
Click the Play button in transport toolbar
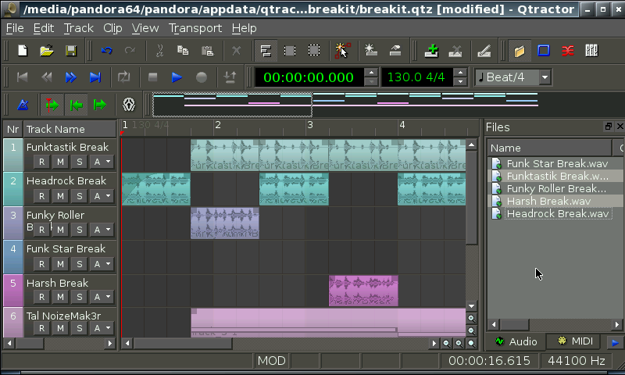coord(177,77)
